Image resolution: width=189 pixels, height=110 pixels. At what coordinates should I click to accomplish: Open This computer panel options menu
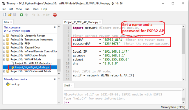[x=55, y=27]
